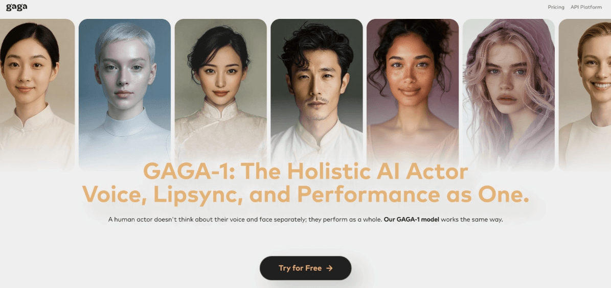This screenshot has height=288, width=611.
Task: Click 'works the same way' subtitle text
Action: pos(472,220)
